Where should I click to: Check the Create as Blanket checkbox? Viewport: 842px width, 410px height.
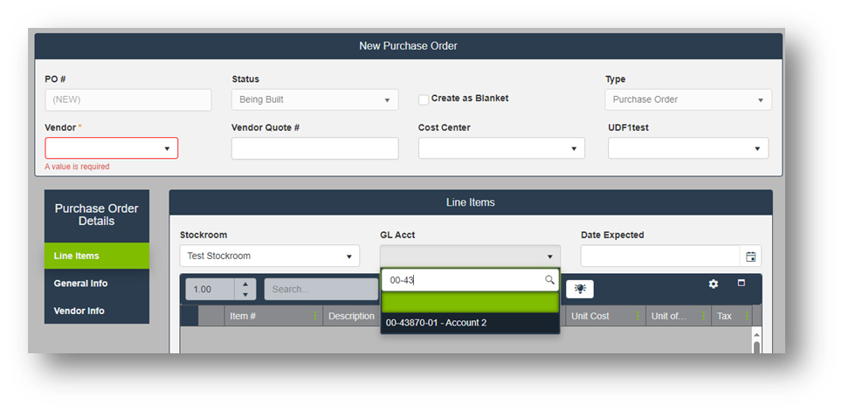coord(424,99)
